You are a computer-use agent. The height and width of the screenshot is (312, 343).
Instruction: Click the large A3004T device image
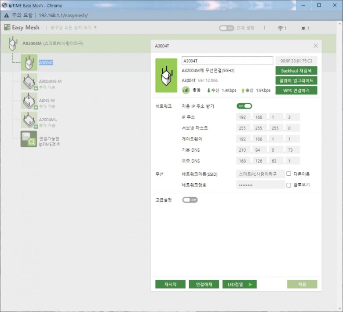click(x=166, y=76)
